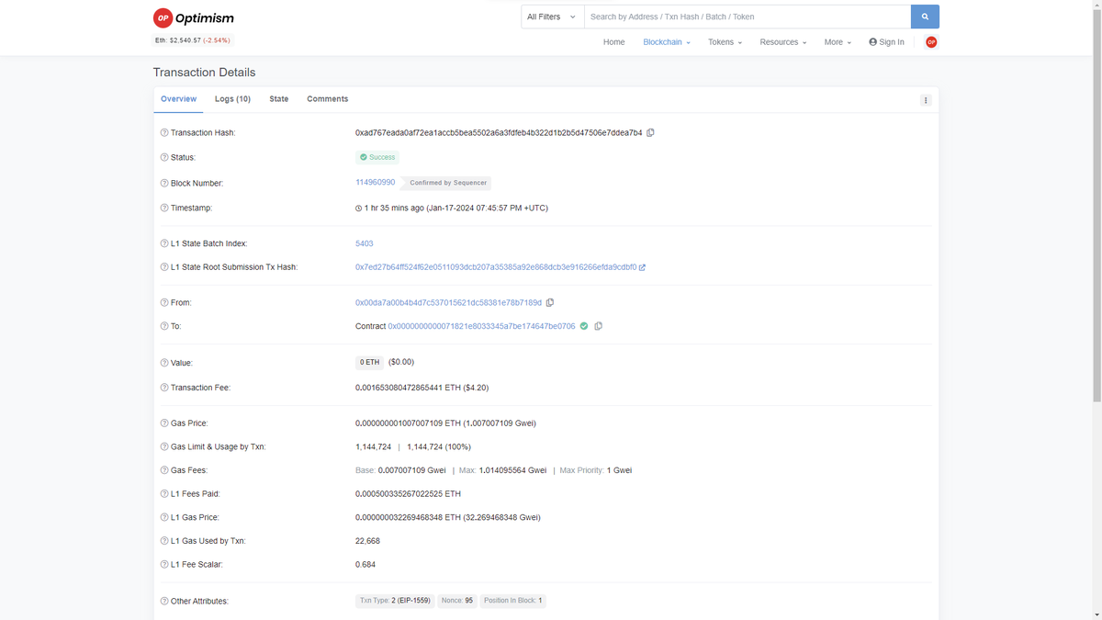
Task: Open the State tab
Action: (278, 98)
